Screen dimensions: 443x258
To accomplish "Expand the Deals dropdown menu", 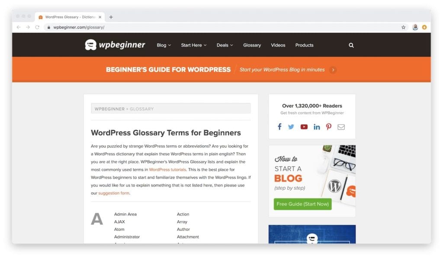I will 225,45.
